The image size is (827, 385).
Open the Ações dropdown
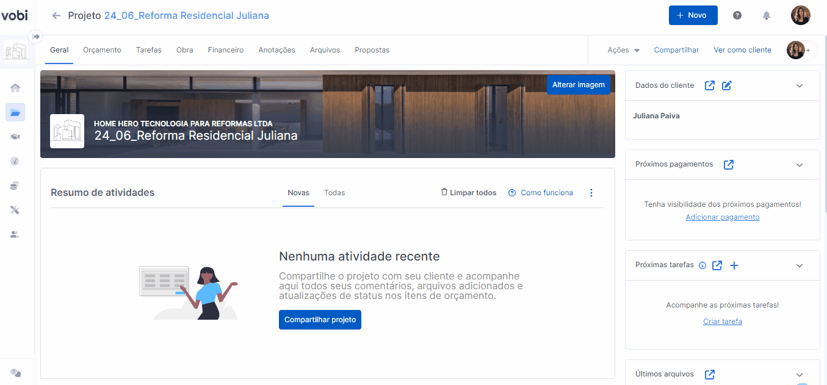(x=623, y=50)
